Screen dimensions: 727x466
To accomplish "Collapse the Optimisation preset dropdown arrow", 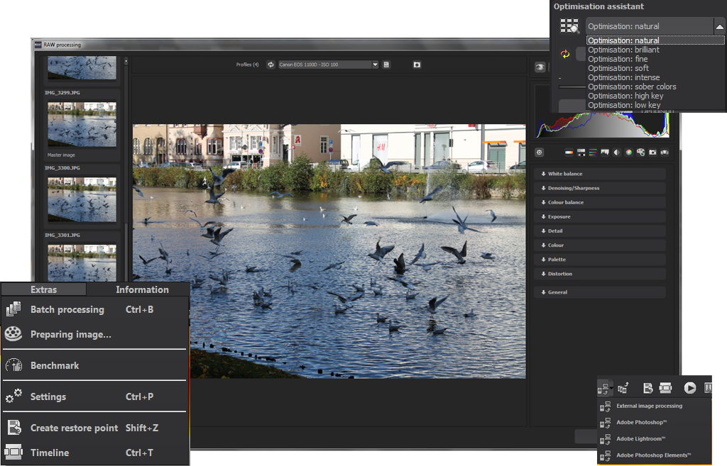I will point(719,27).
